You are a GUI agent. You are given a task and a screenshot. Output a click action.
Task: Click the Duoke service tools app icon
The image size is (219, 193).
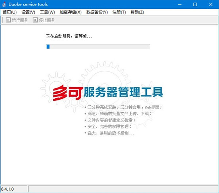pyautogui.click(x=4, y=4)
